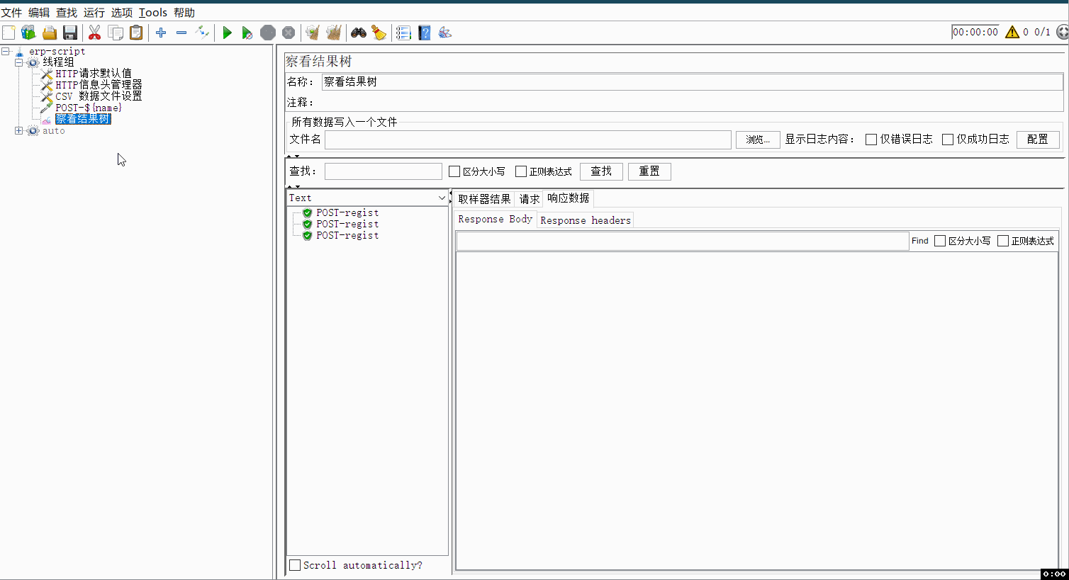This screenshot has height=580, width=1069.
Task: Expand the auto tree node
Action: [18, 130]
